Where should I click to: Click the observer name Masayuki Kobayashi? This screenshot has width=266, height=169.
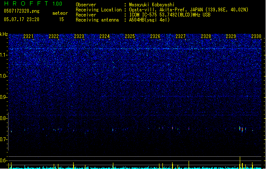[151, 5]
